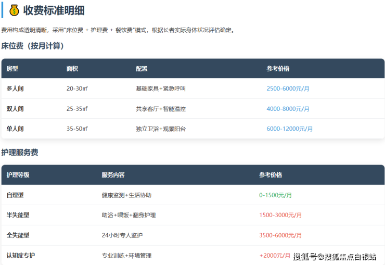Click the 3500-6000元/月 price
This screenshot has height=265, width=385.
click(280, 235)
